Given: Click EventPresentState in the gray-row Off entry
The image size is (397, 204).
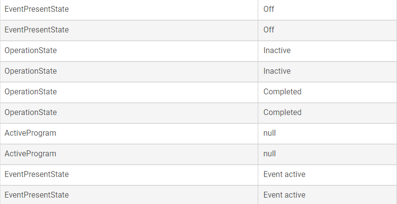Looking at the screenshot, I should pyautogui.click(x=36, y=30).
